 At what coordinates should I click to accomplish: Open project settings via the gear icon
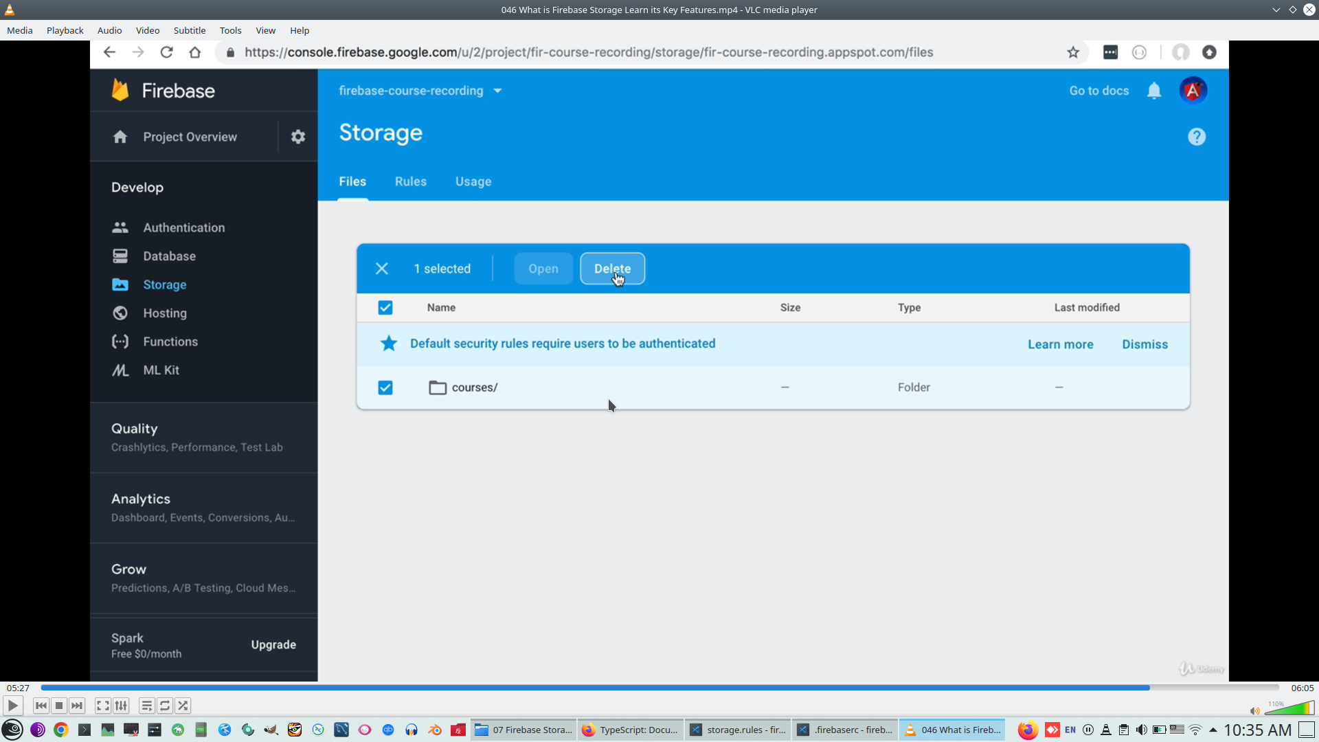[297, 136]
